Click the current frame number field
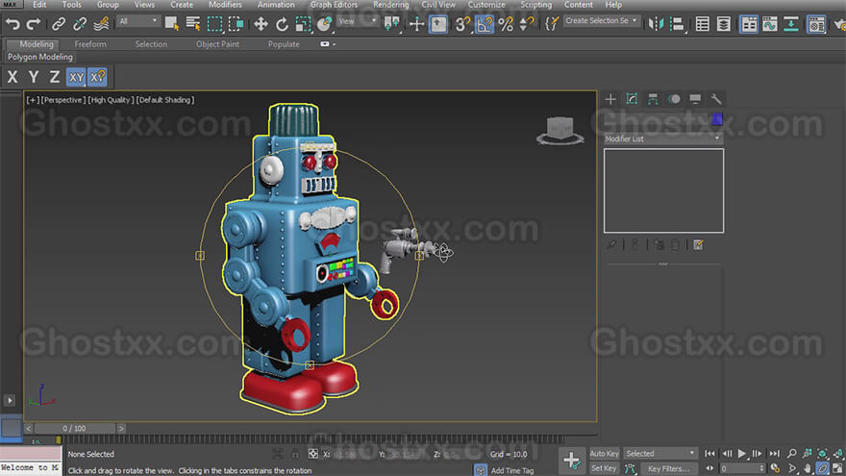 (x=742, y=468)
